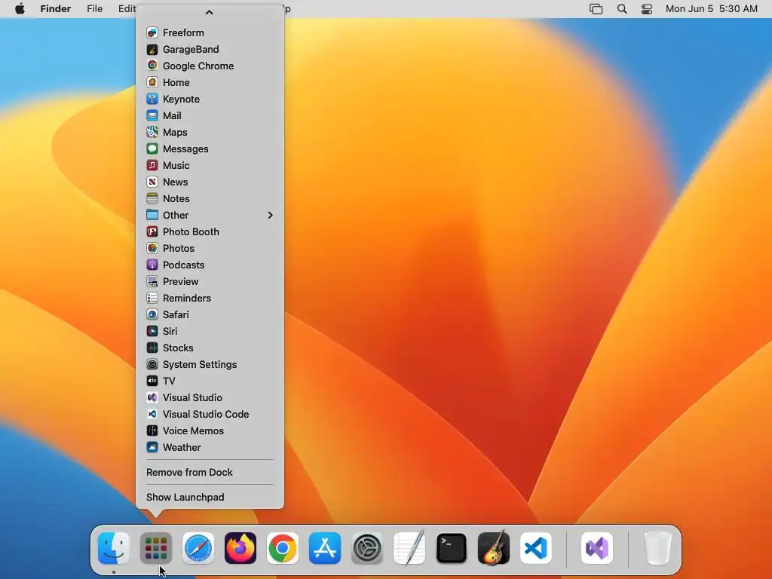Viewport: 772px width, 579px height.
Task: Open Podcasts from the list
Action: tap(210, 265)
